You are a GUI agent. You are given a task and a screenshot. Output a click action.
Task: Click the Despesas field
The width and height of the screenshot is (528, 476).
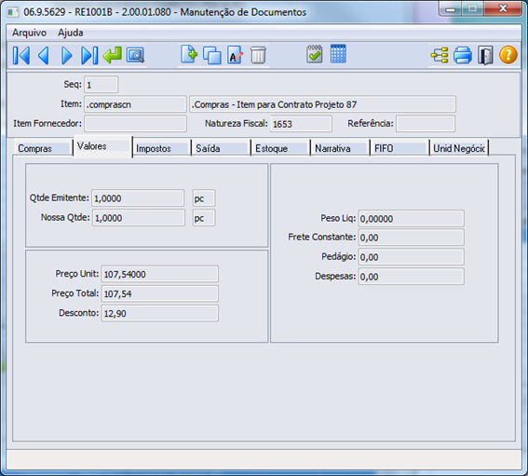pos(412,277)
